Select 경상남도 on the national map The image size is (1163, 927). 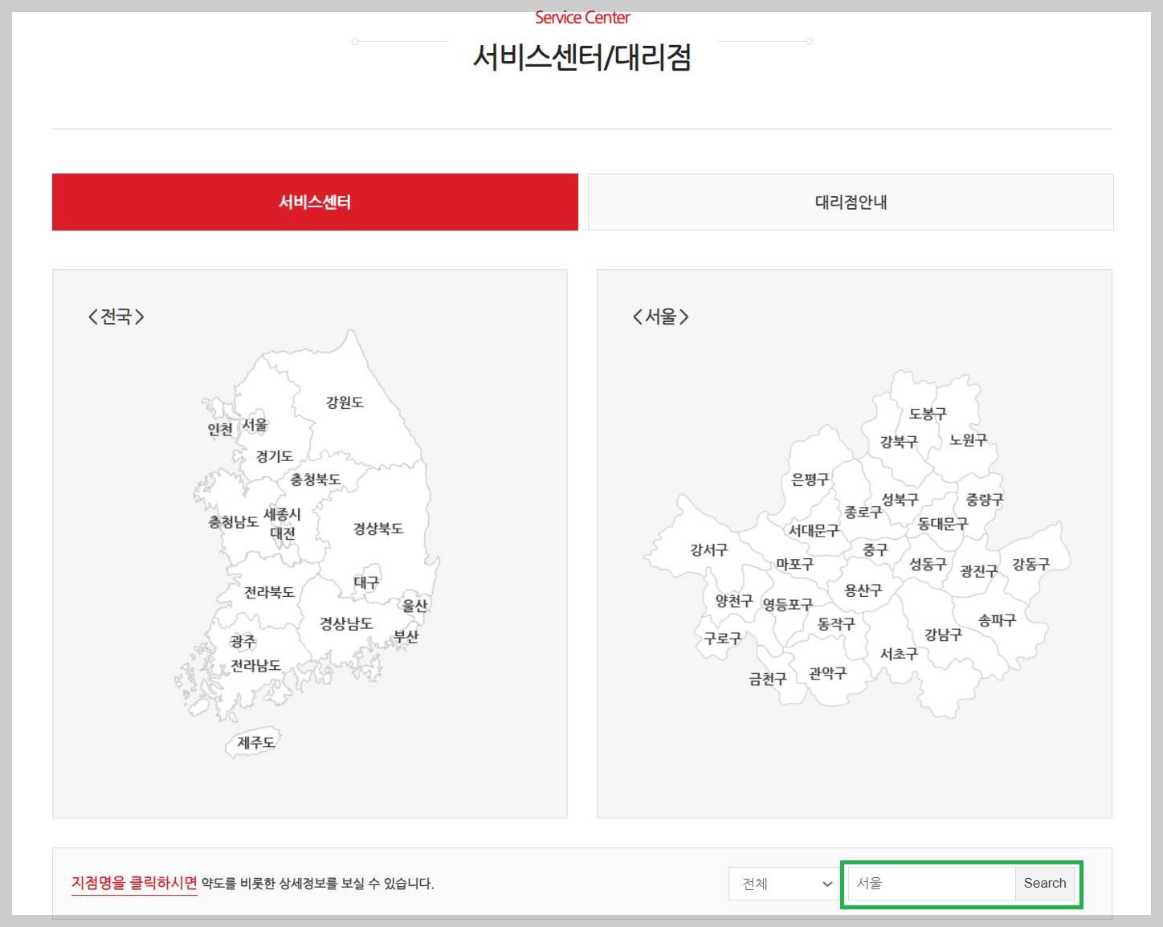(x=346, y=623)
